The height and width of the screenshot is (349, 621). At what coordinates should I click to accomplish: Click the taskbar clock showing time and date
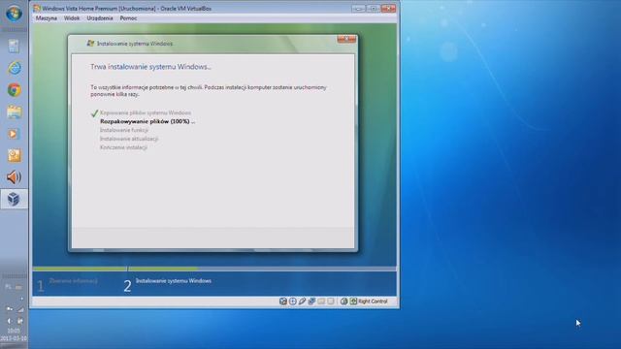[14, 334]
